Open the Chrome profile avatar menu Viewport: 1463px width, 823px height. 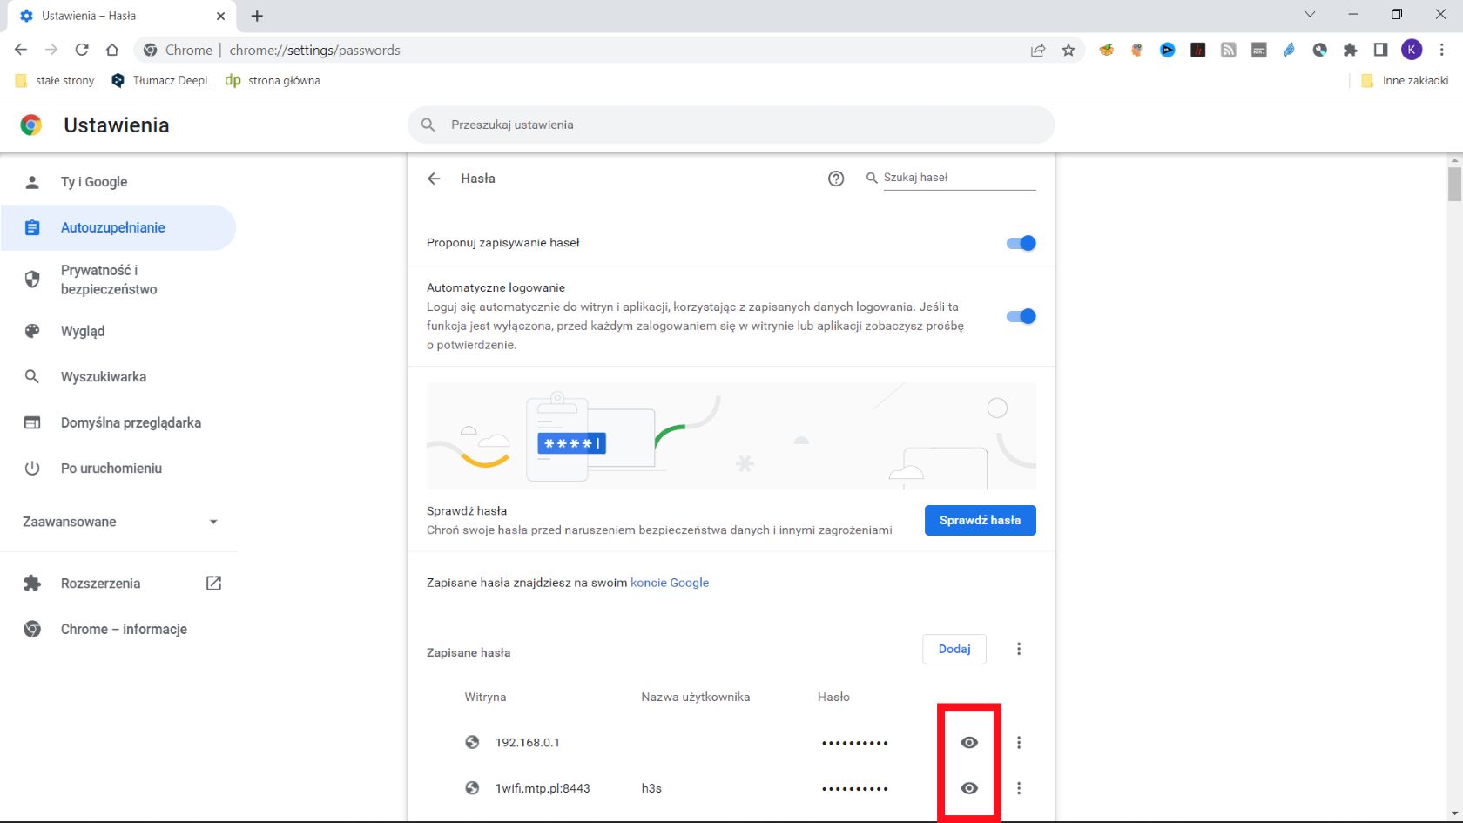[x=1411, y=50]
